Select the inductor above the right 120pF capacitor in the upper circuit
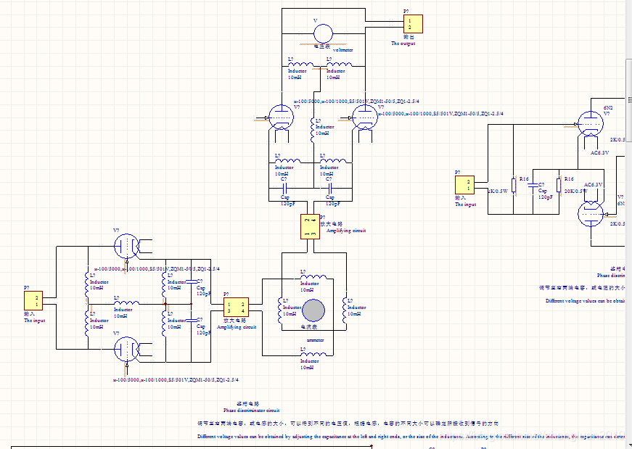 point(333,161)
